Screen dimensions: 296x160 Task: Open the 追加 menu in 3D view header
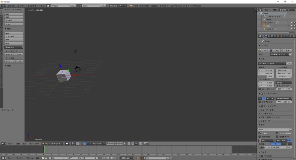[x=25, y=144]
